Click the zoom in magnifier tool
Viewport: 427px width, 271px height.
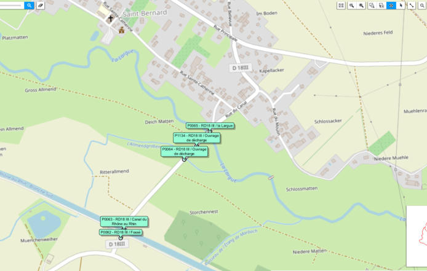[361, 6]
